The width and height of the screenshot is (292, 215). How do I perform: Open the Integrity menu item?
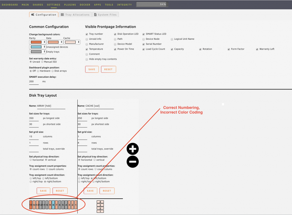tap(124, 5)
